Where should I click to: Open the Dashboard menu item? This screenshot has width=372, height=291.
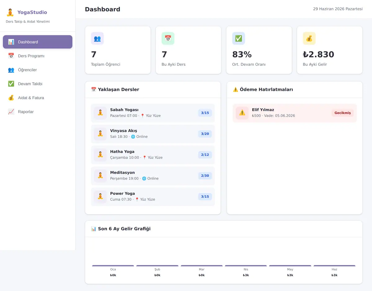tap(38, 42)
